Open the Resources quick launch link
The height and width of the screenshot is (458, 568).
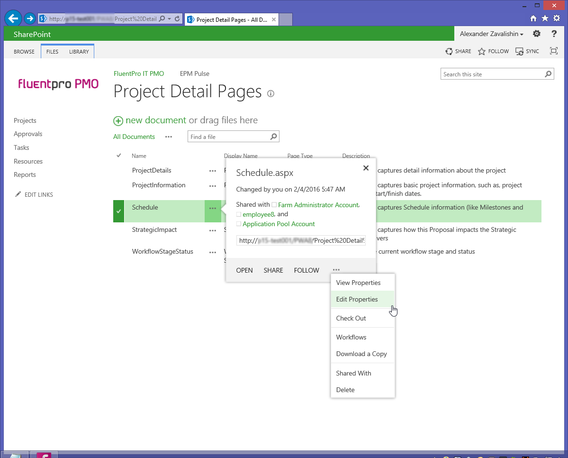click(28, 161)
